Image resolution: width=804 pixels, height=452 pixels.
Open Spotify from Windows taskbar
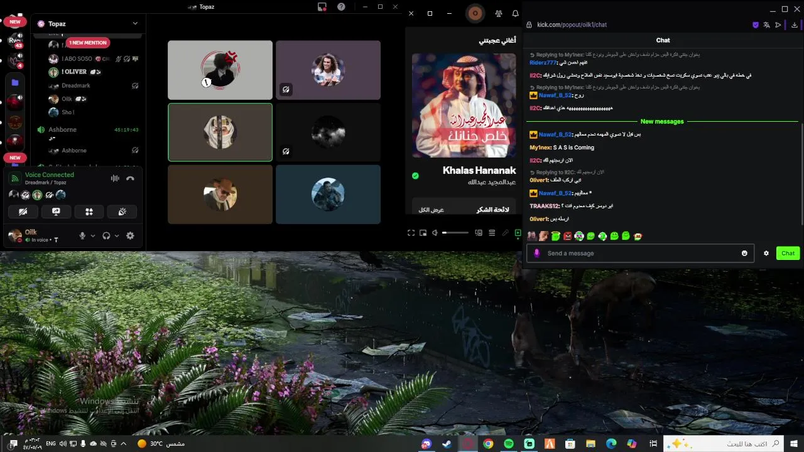point(509,443)
